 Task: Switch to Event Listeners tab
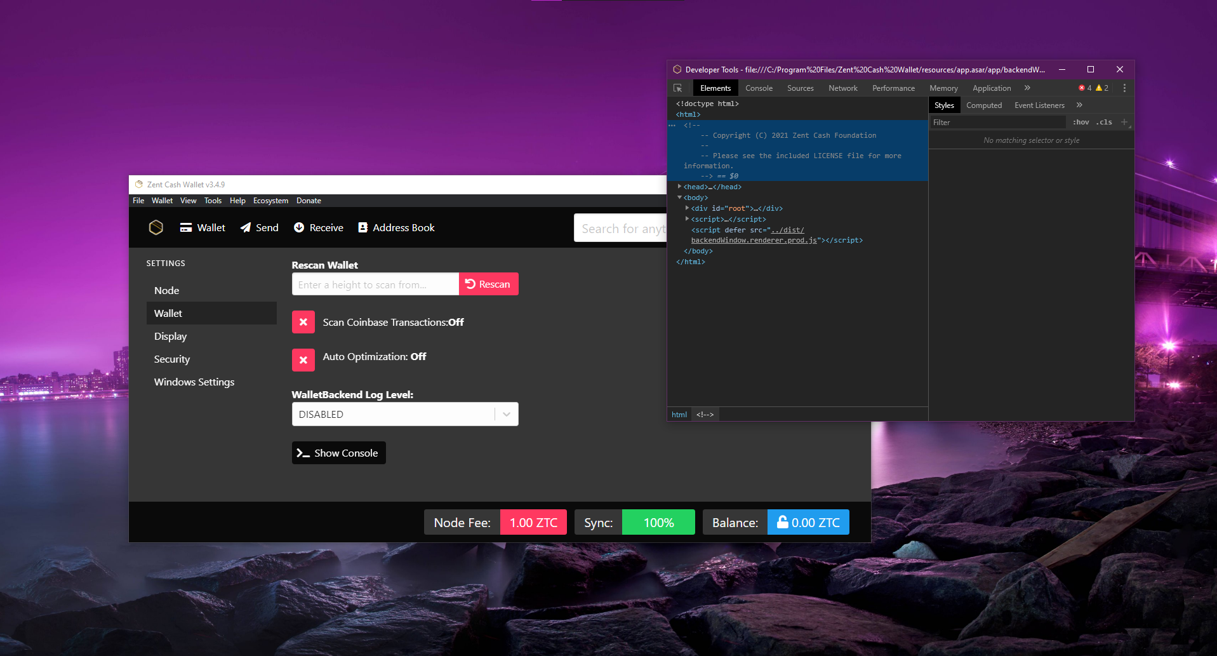1039,105
